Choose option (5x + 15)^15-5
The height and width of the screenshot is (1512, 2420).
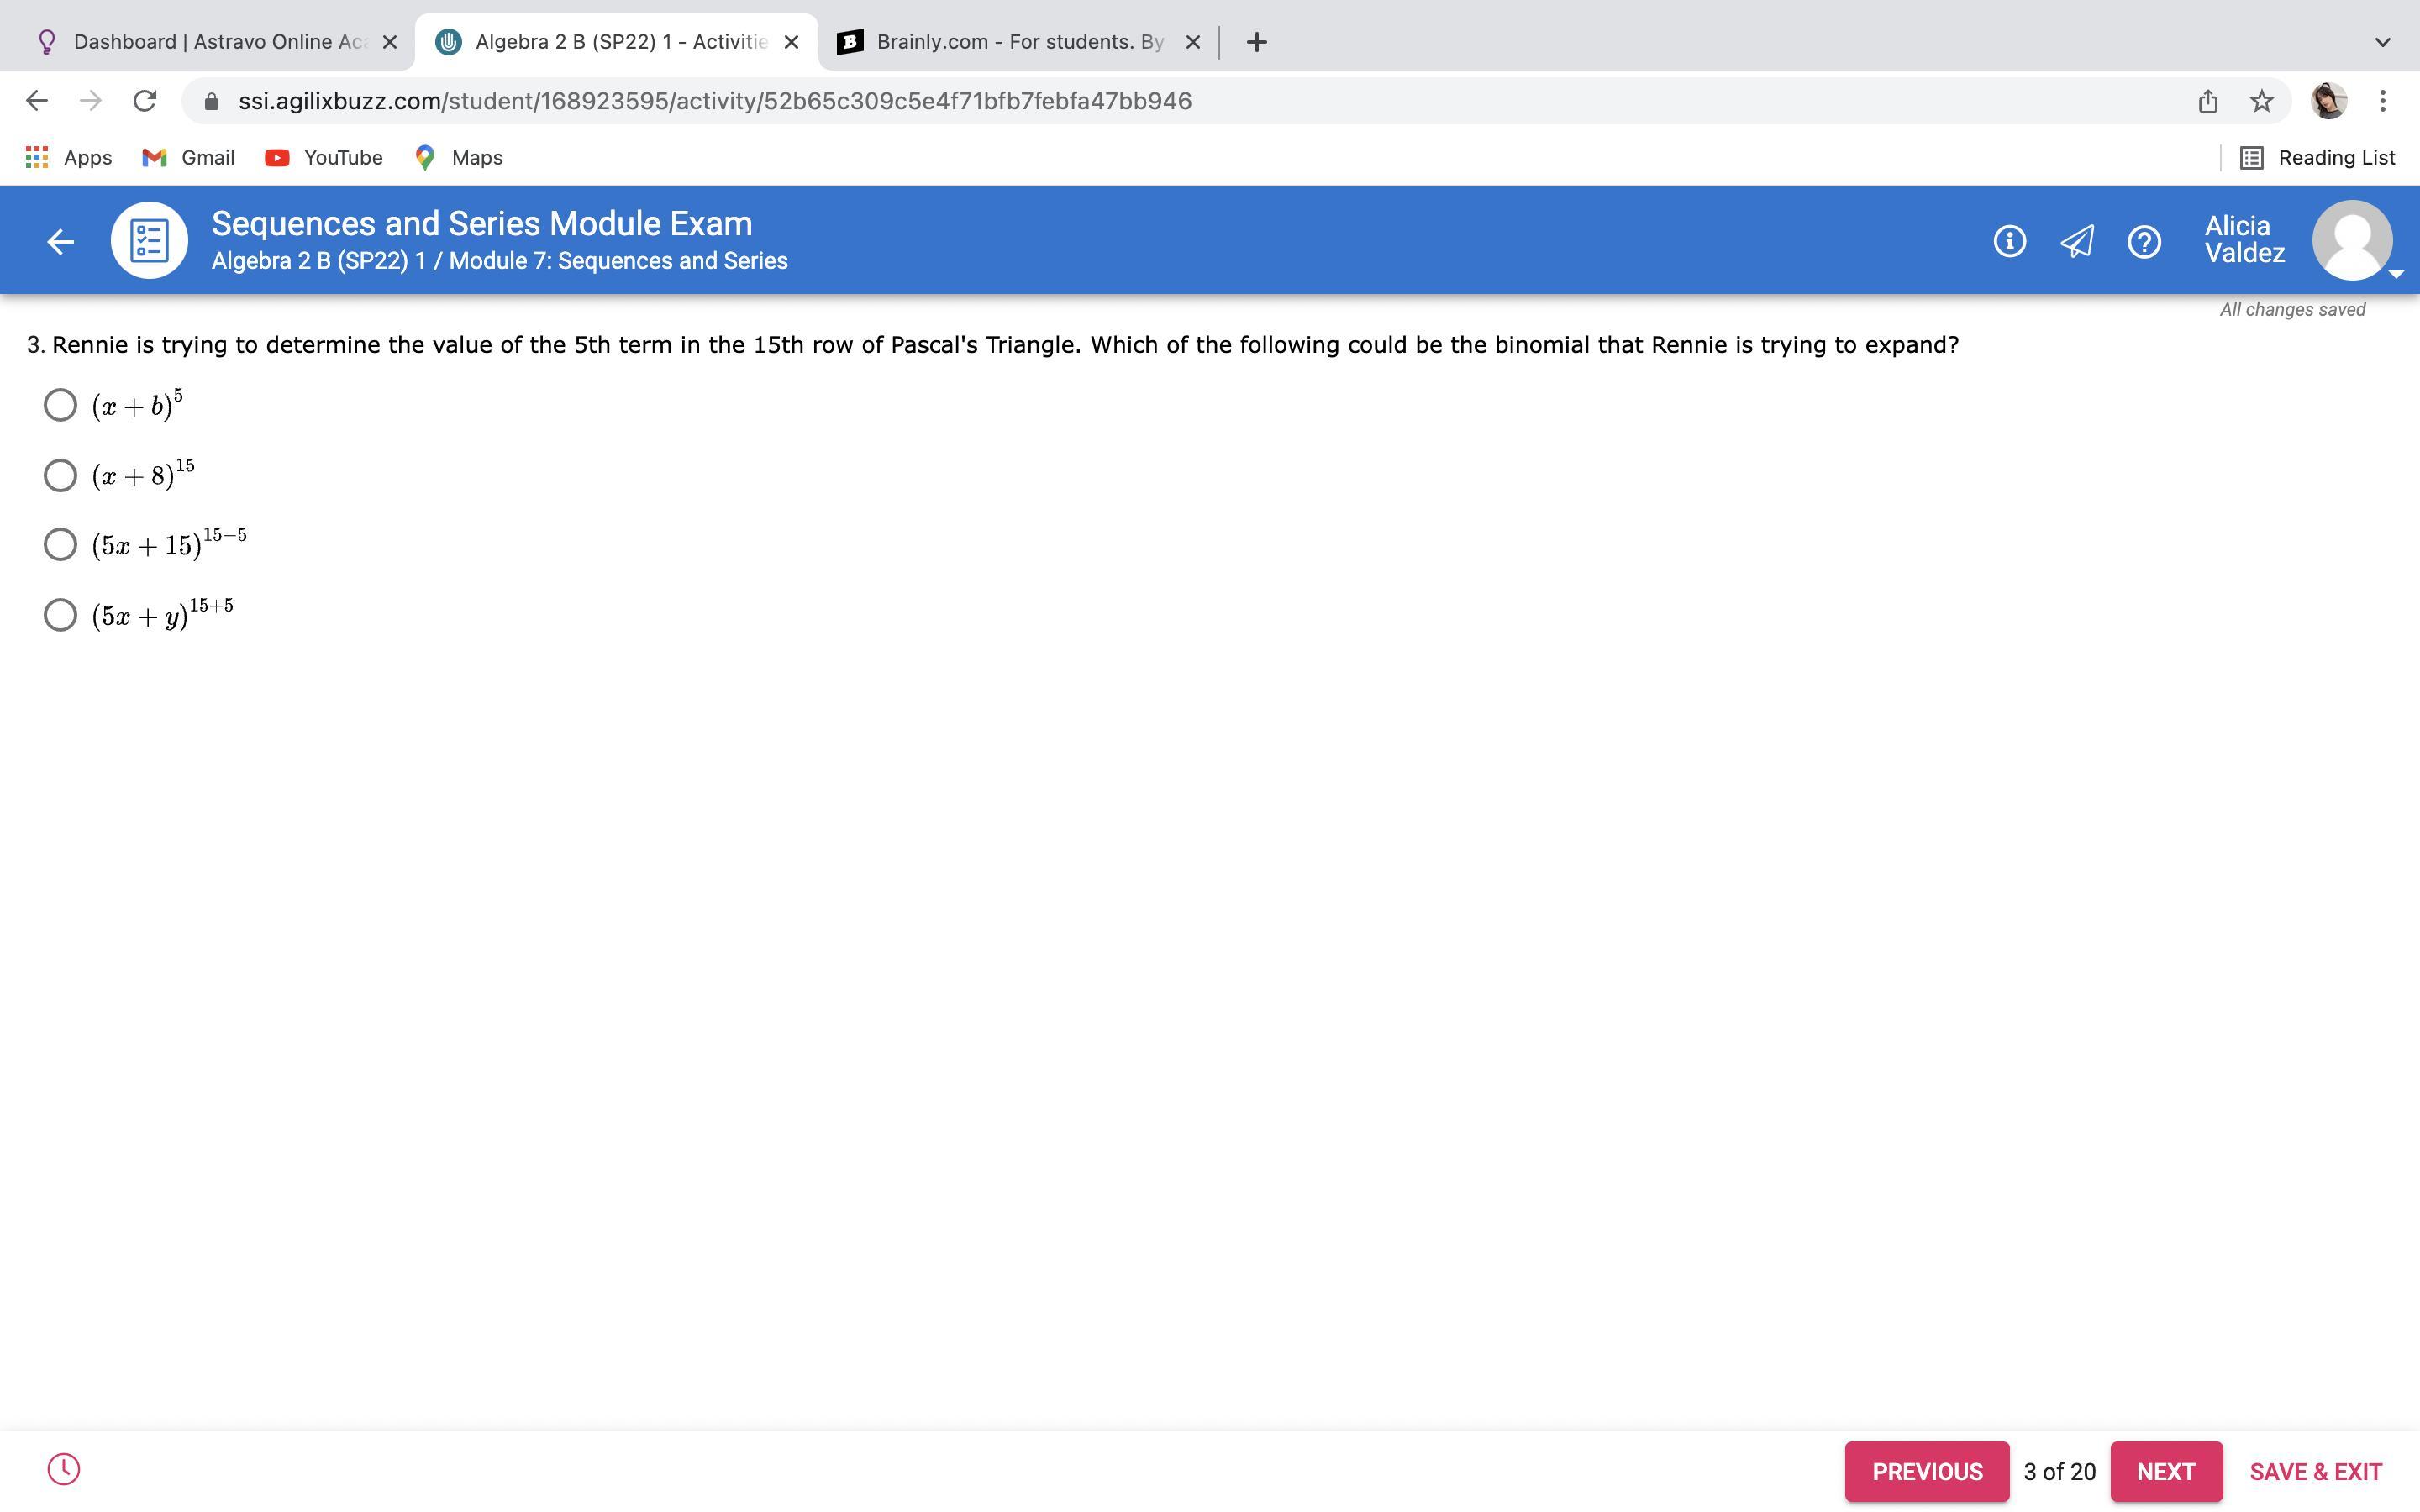point(60,544)
